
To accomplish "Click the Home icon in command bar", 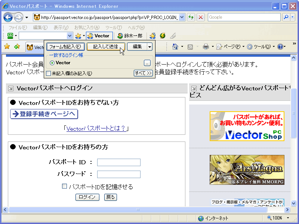I will pos(175,47).
